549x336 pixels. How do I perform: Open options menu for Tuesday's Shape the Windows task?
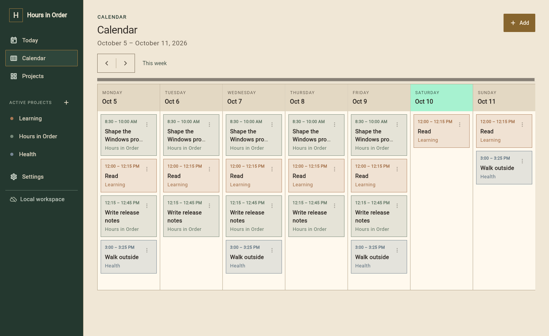click(x=209, y=125)
